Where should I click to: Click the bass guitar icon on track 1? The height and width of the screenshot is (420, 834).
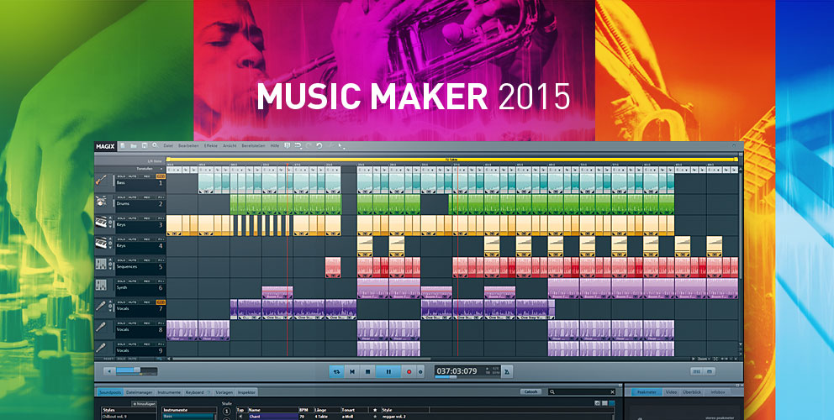[101, 180]
